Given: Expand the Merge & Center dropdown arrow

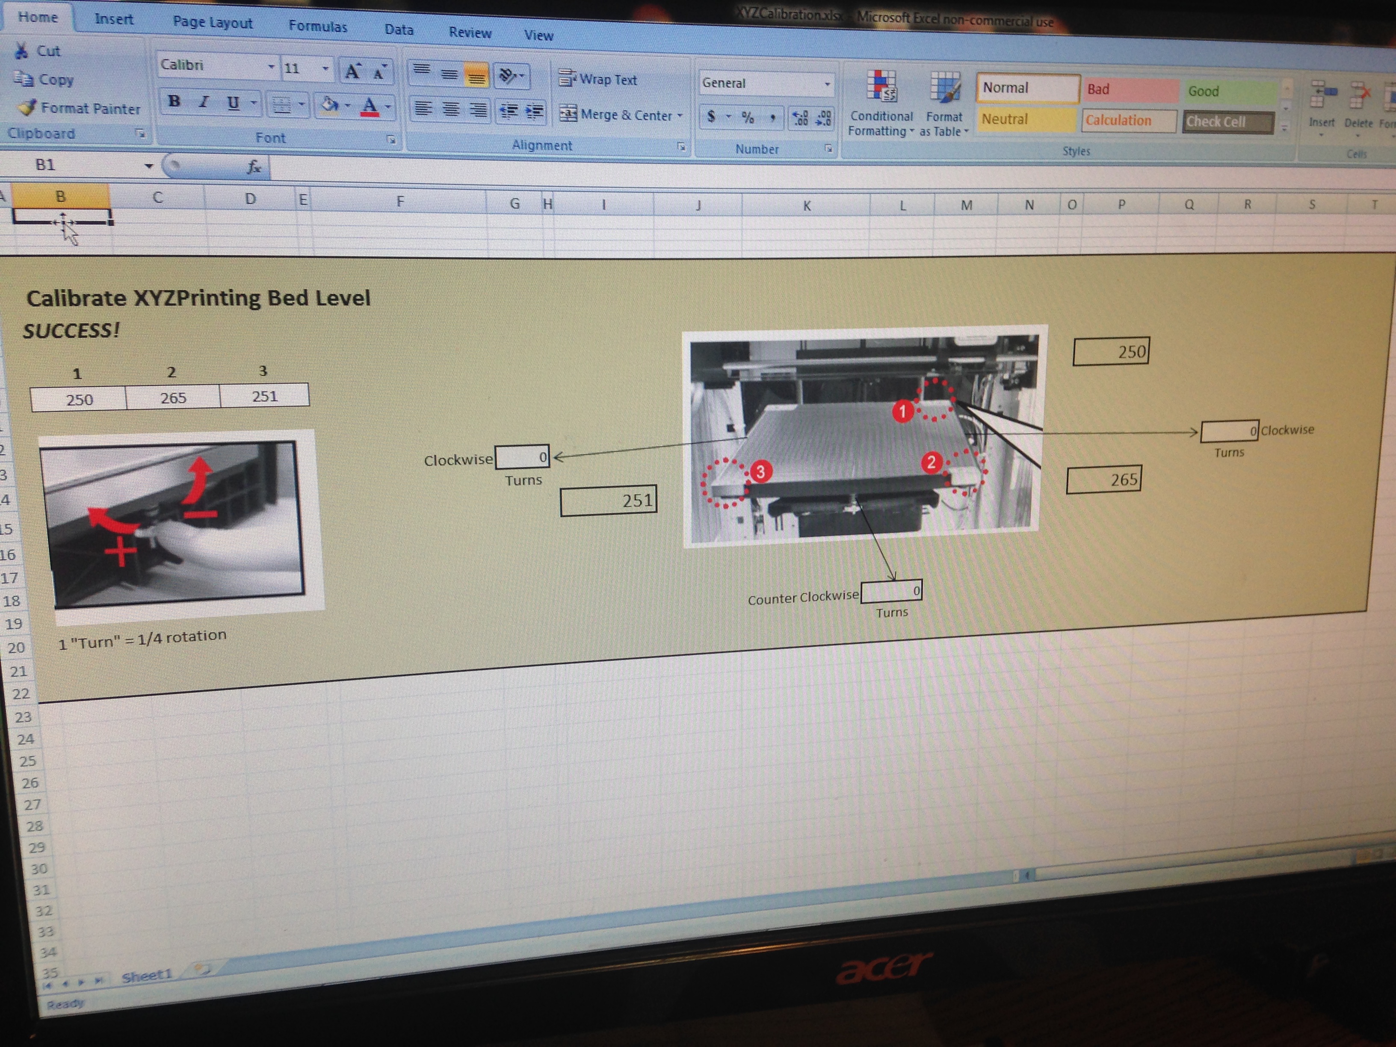Looking at the screenshot, I should [x=680, y=116].
